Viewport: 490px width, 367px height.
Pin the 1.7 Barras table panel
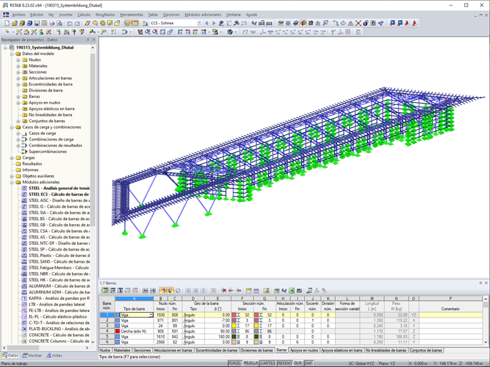[x=480, y=283]
